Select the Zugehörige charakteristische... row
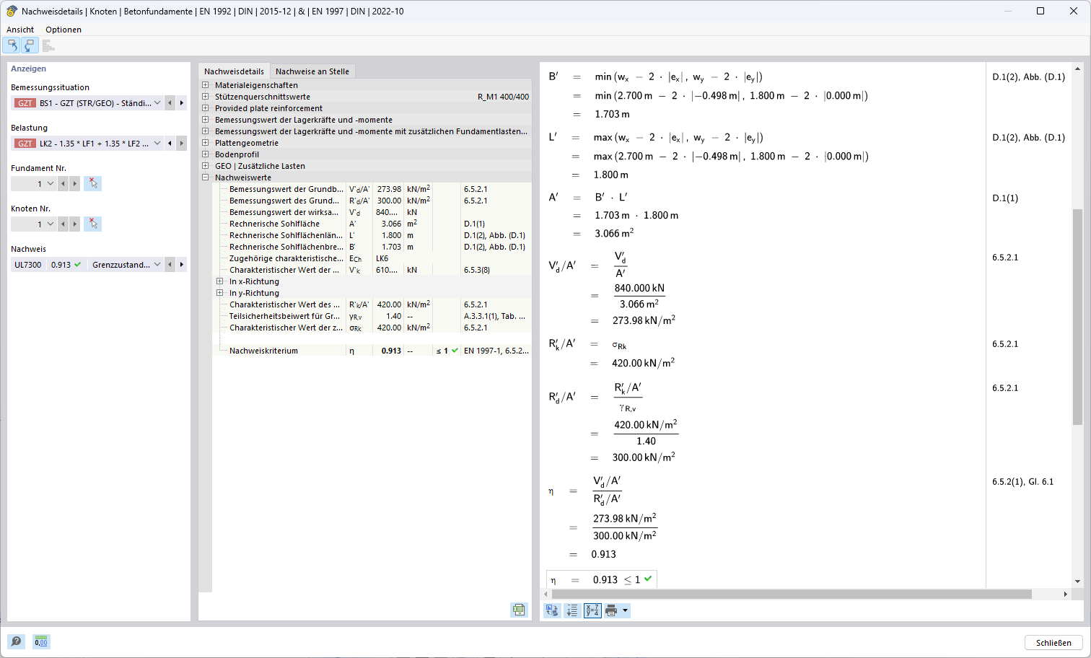The width and height of the screenshot is (1091, 658). pyautogui.click(x=372, y=258)
